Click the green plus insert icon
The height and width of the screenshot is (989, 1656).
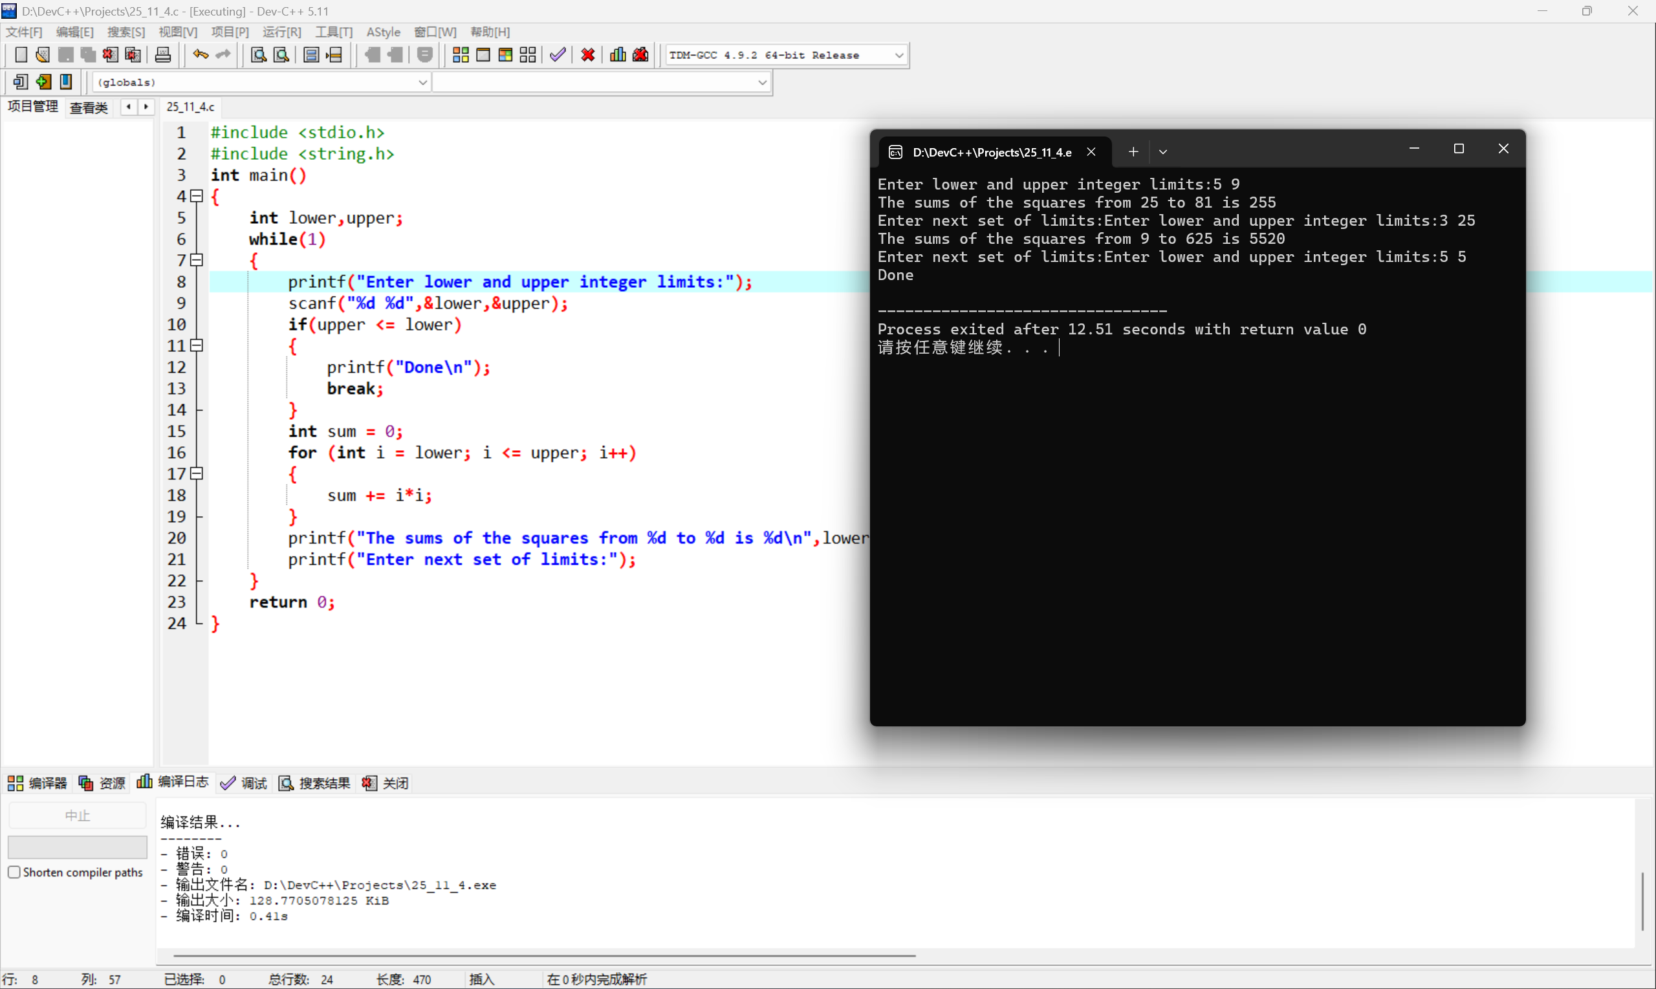[x=43, y=82]
